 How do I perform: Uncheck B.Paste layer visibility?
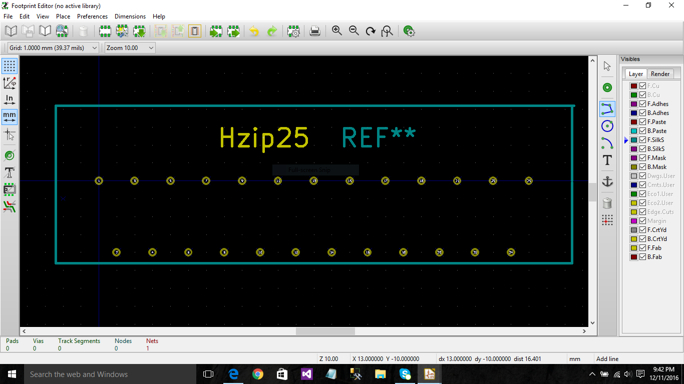(643, 131)
